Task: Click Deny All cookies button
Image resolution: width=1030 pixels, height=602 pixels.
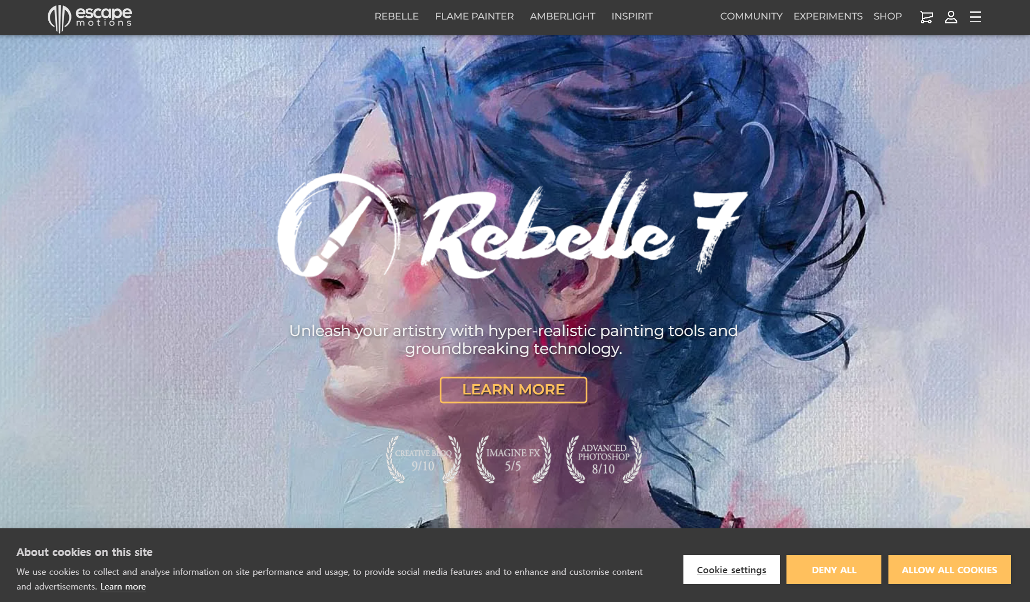Action: (x=834, y=569)
